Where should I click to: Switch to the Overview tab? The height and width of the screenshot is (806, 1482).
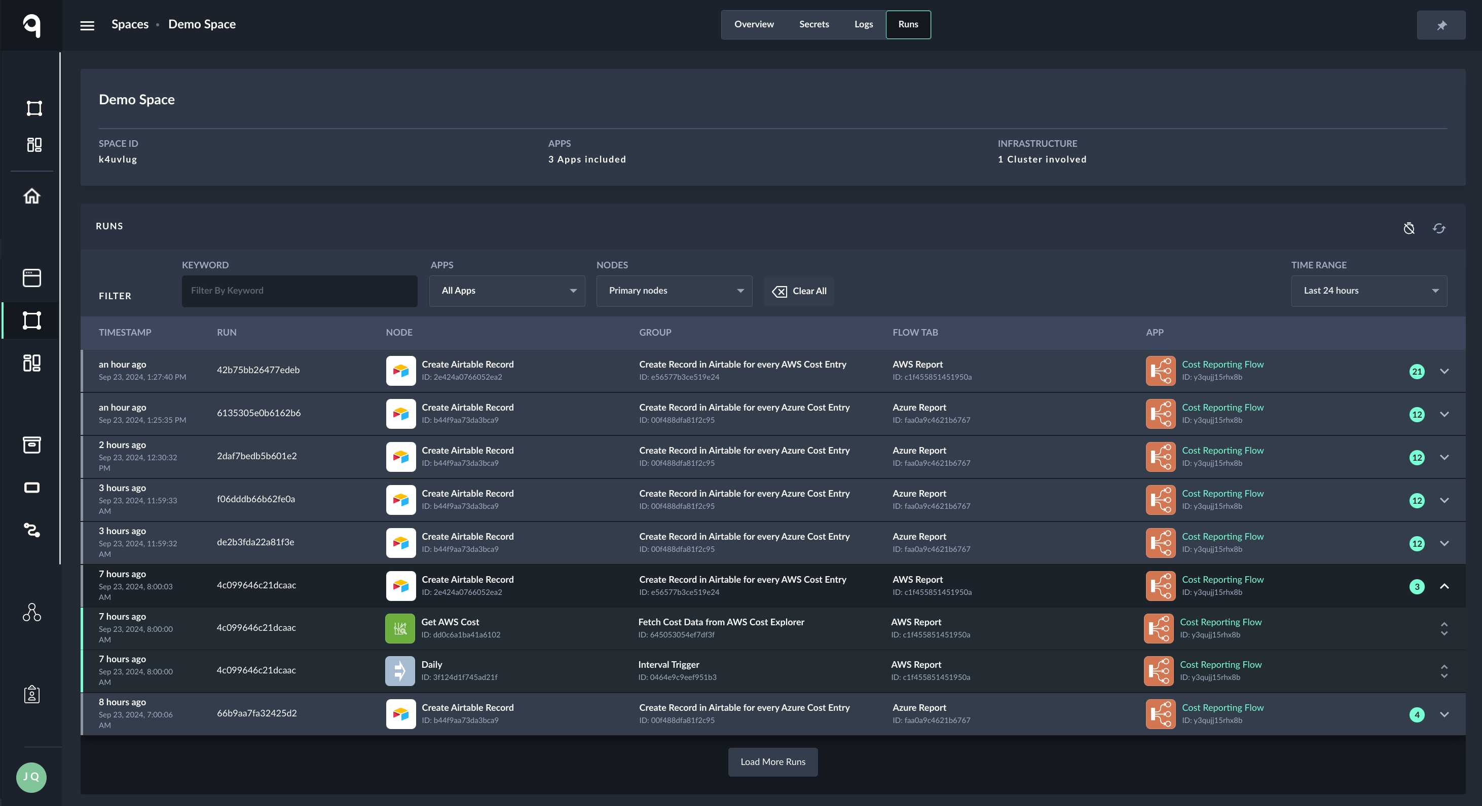pyautogui.click(x=754, y=24)
